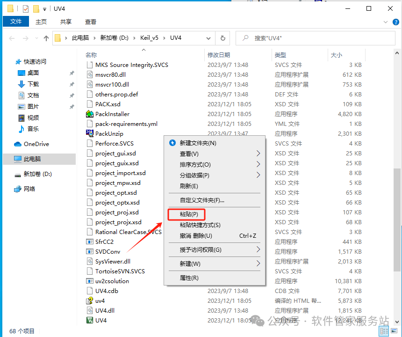
Task: Open the 文件 ribbon tab
Action: tap(16, 22)
